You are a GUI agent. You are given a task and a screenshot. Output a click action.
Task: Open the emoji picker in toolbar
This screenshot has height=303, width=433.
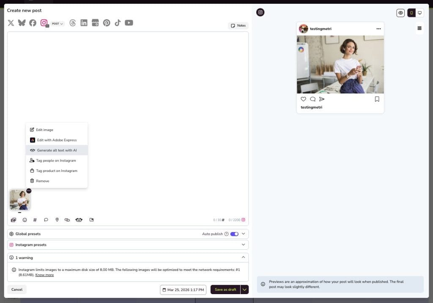click(25, 220)
